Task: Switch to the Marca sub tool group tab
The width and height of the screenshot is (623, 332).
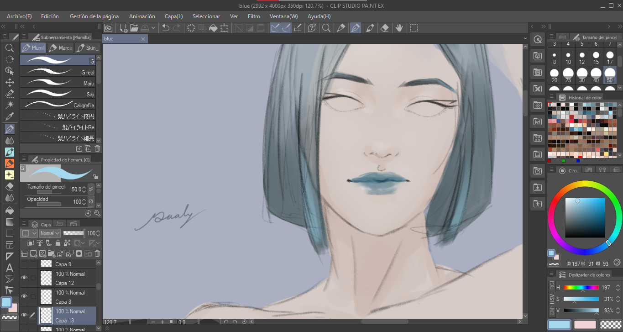Action: (60, 47)
